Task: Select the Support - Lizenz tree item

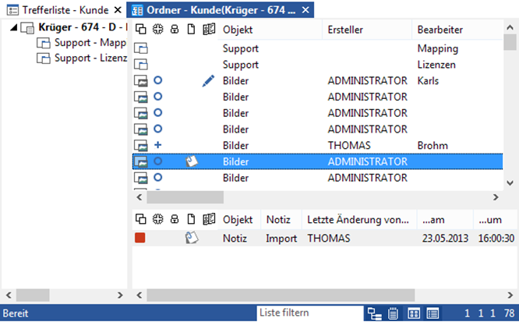Action: (90, 58)
